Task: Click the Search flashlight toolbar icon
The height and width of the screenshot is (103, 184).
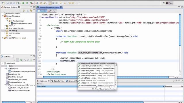Action: pyautogui.click(x=45, y=3)
